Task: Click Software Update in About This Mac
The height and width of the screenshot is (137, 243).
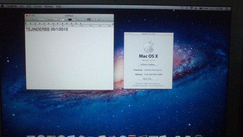Action: click(x=148, y=64)
